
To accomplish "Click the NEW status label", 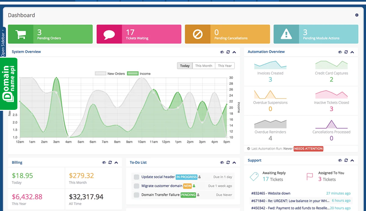I will click(188, 186).
